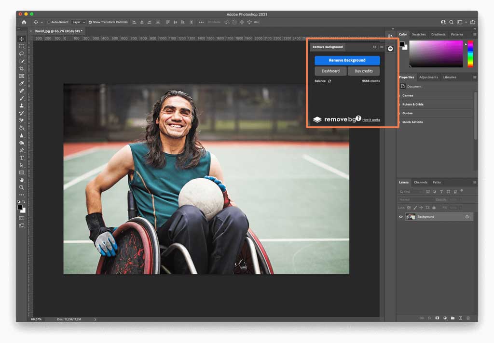Screen dimensions: 494x343
Task: Select the Lasso tool
Action: [22, 54]
